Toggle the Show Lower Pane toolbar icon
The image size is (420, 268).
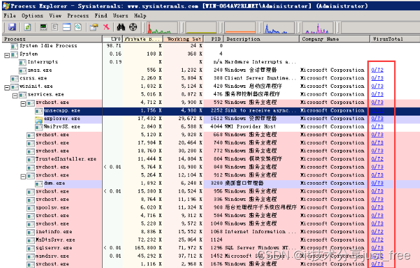click(67, 27)
